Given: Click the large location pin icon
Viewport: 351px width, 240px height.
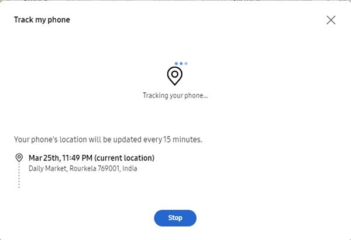Looking at the screenshot, I should [x=175, y=76].
